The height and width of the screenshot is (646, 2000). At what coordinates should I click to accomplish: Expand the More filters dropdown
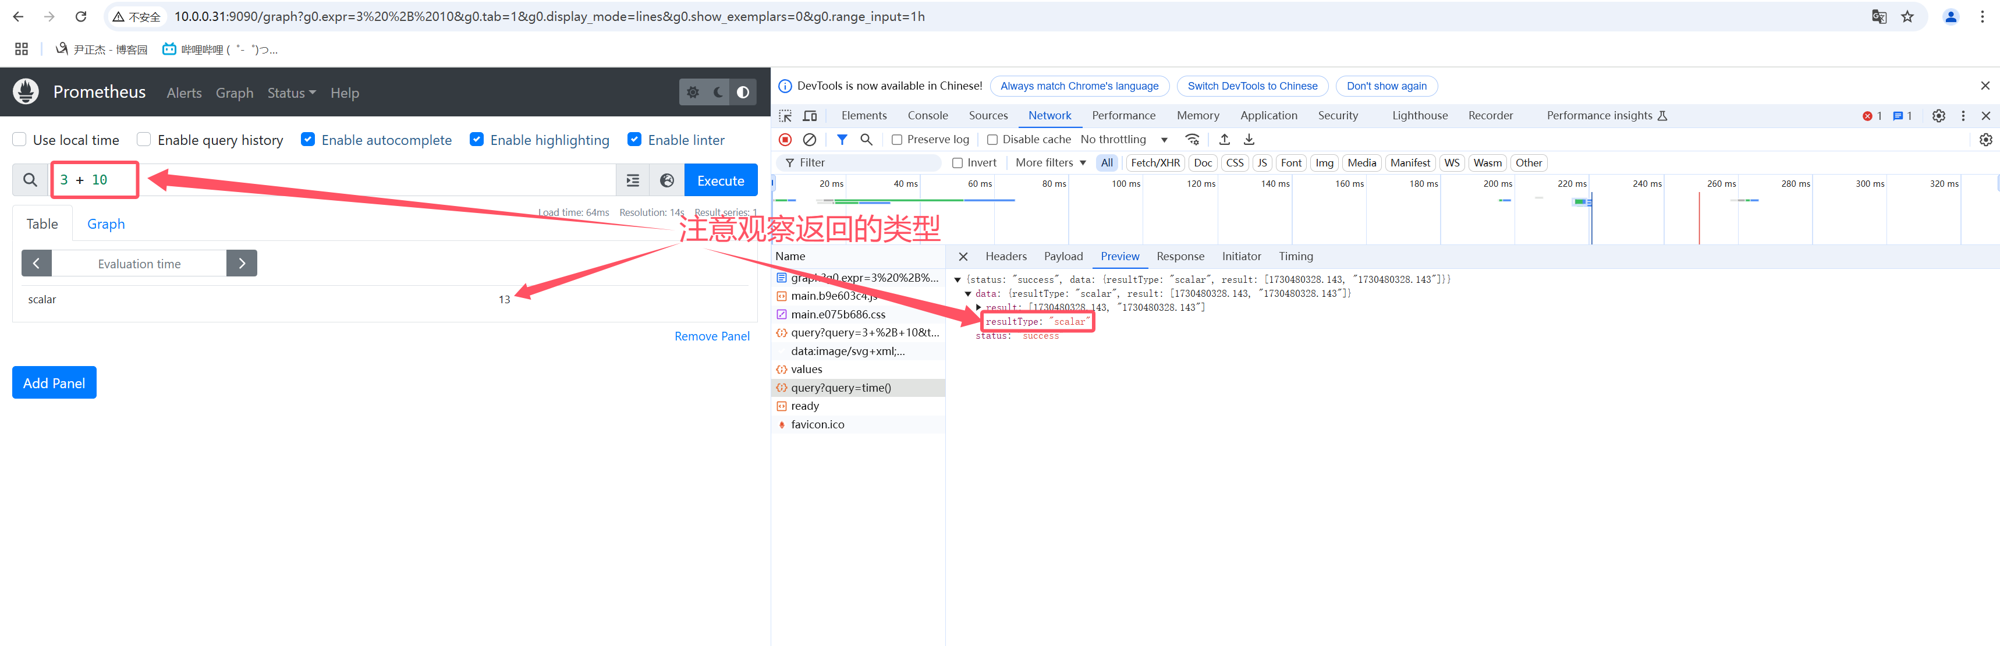coord(1049,163)
